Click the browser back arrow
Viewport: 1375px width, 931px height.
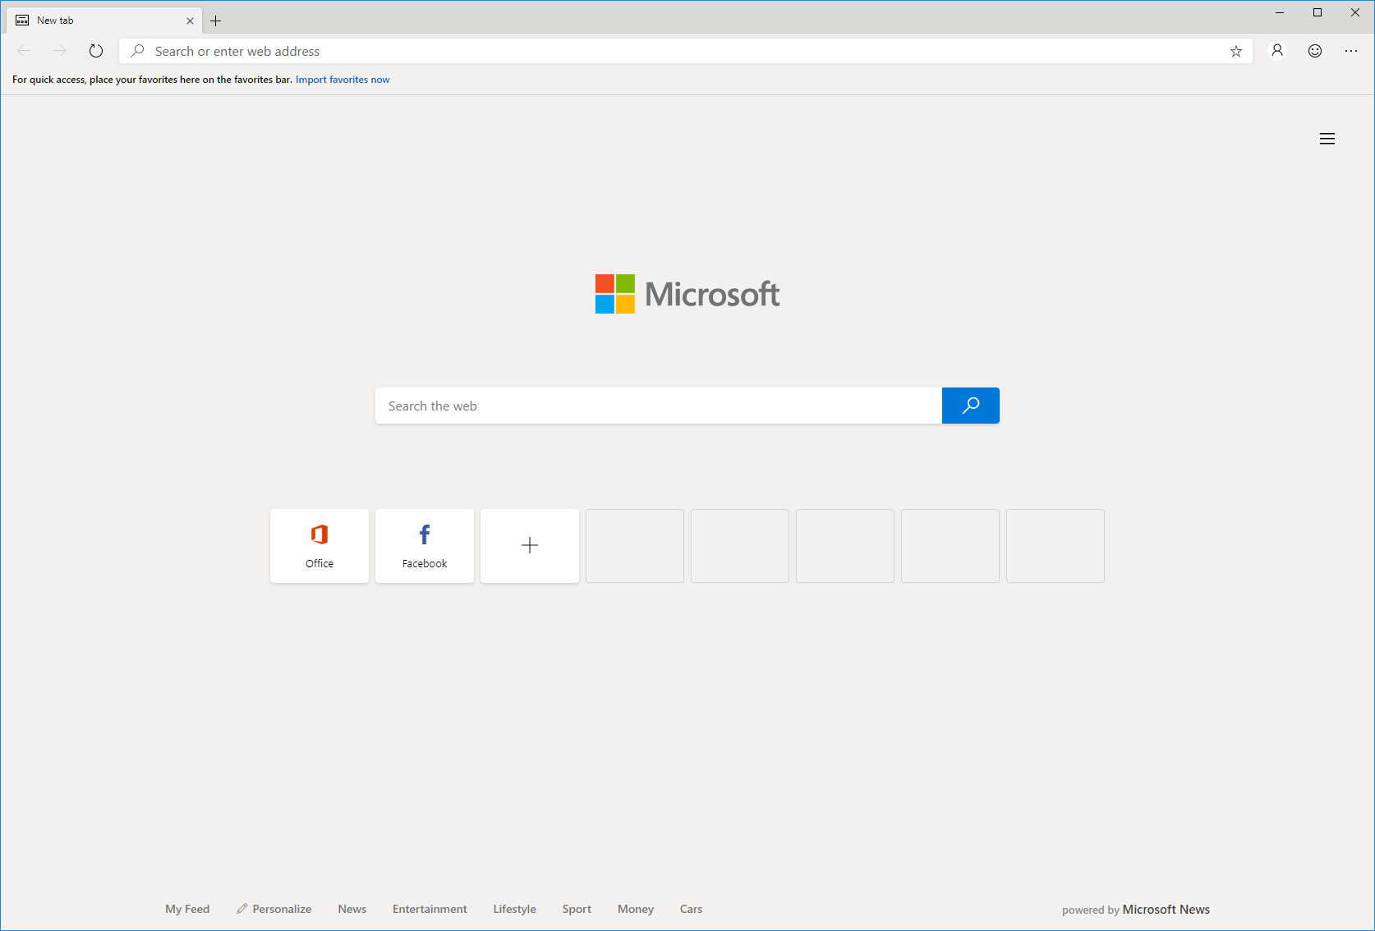pos(24,51)
